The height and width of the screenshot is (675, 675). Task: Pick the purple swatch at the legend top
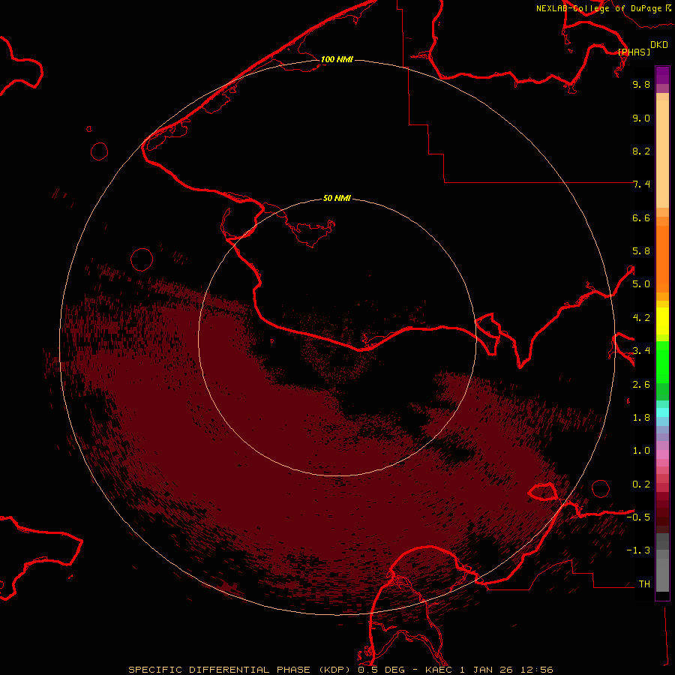pyautogui.click(x=662, y=75)
